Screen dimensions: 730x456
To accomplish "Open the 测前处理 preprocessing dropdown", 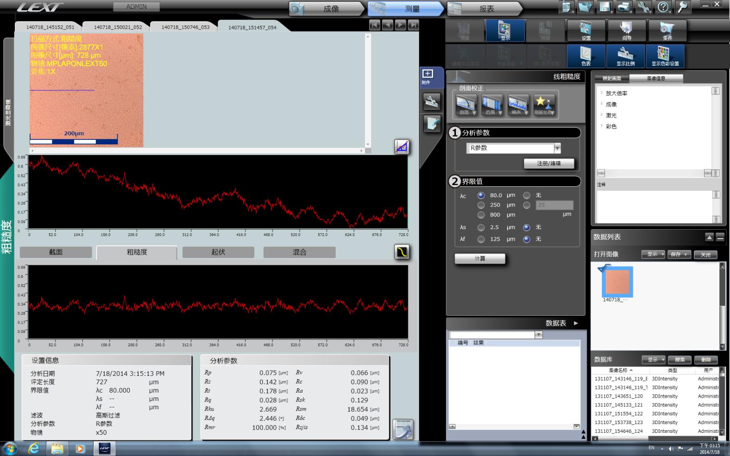I will tap(544, 105).
